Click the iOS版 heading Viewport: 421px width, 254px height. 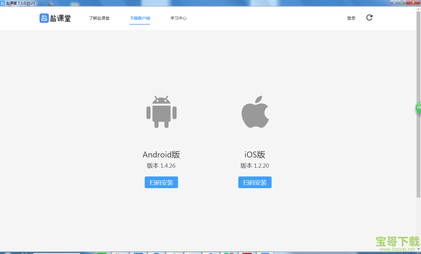click(x=255, y=155)
